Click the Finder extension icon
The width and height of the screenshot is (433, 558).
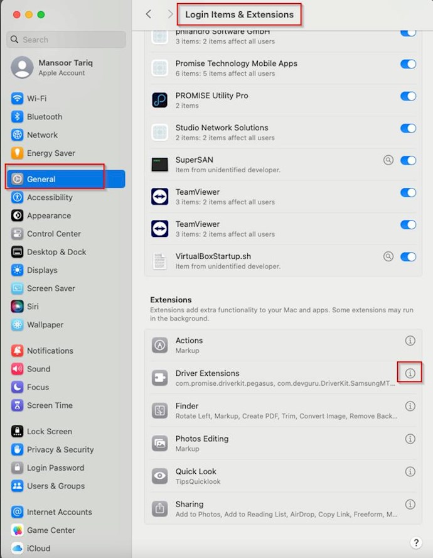[159, 410]
